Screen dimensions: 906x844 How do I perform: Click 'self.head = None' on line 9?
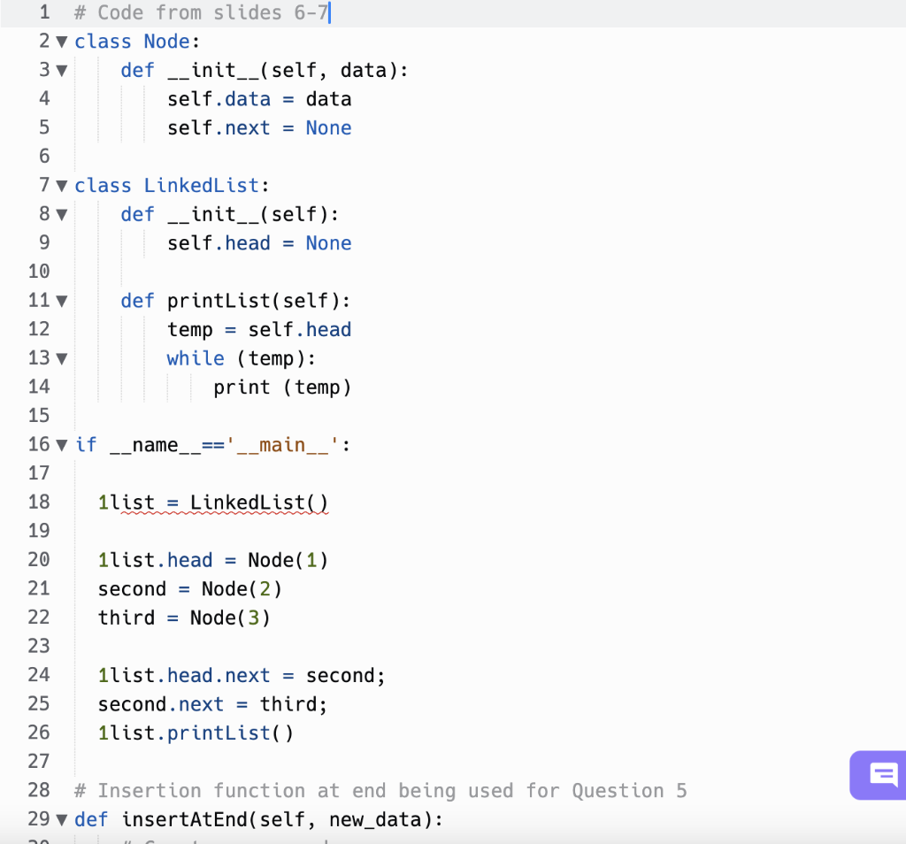pos(259,243)
